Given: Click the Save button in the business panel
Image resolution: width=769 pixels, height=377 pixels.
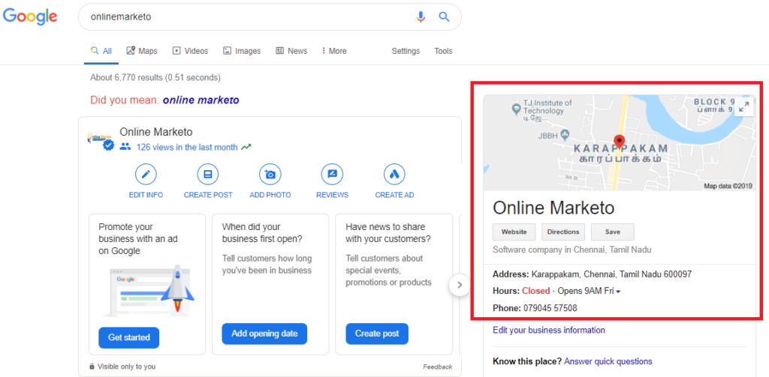Looking at the screenshot, I should point(613,232).
